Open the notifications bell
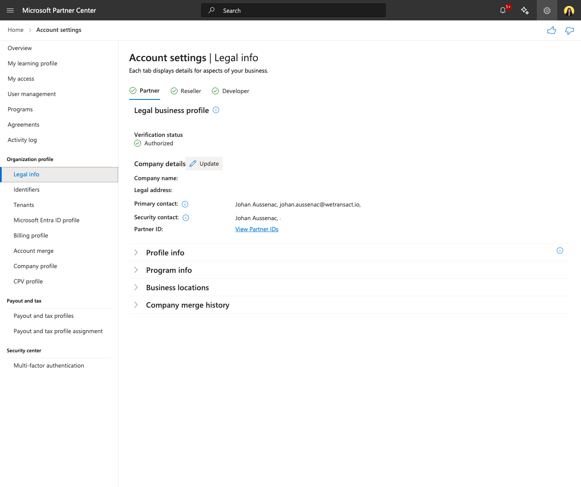581x487 pixels. pyautogui.click(x=503, y=10)
